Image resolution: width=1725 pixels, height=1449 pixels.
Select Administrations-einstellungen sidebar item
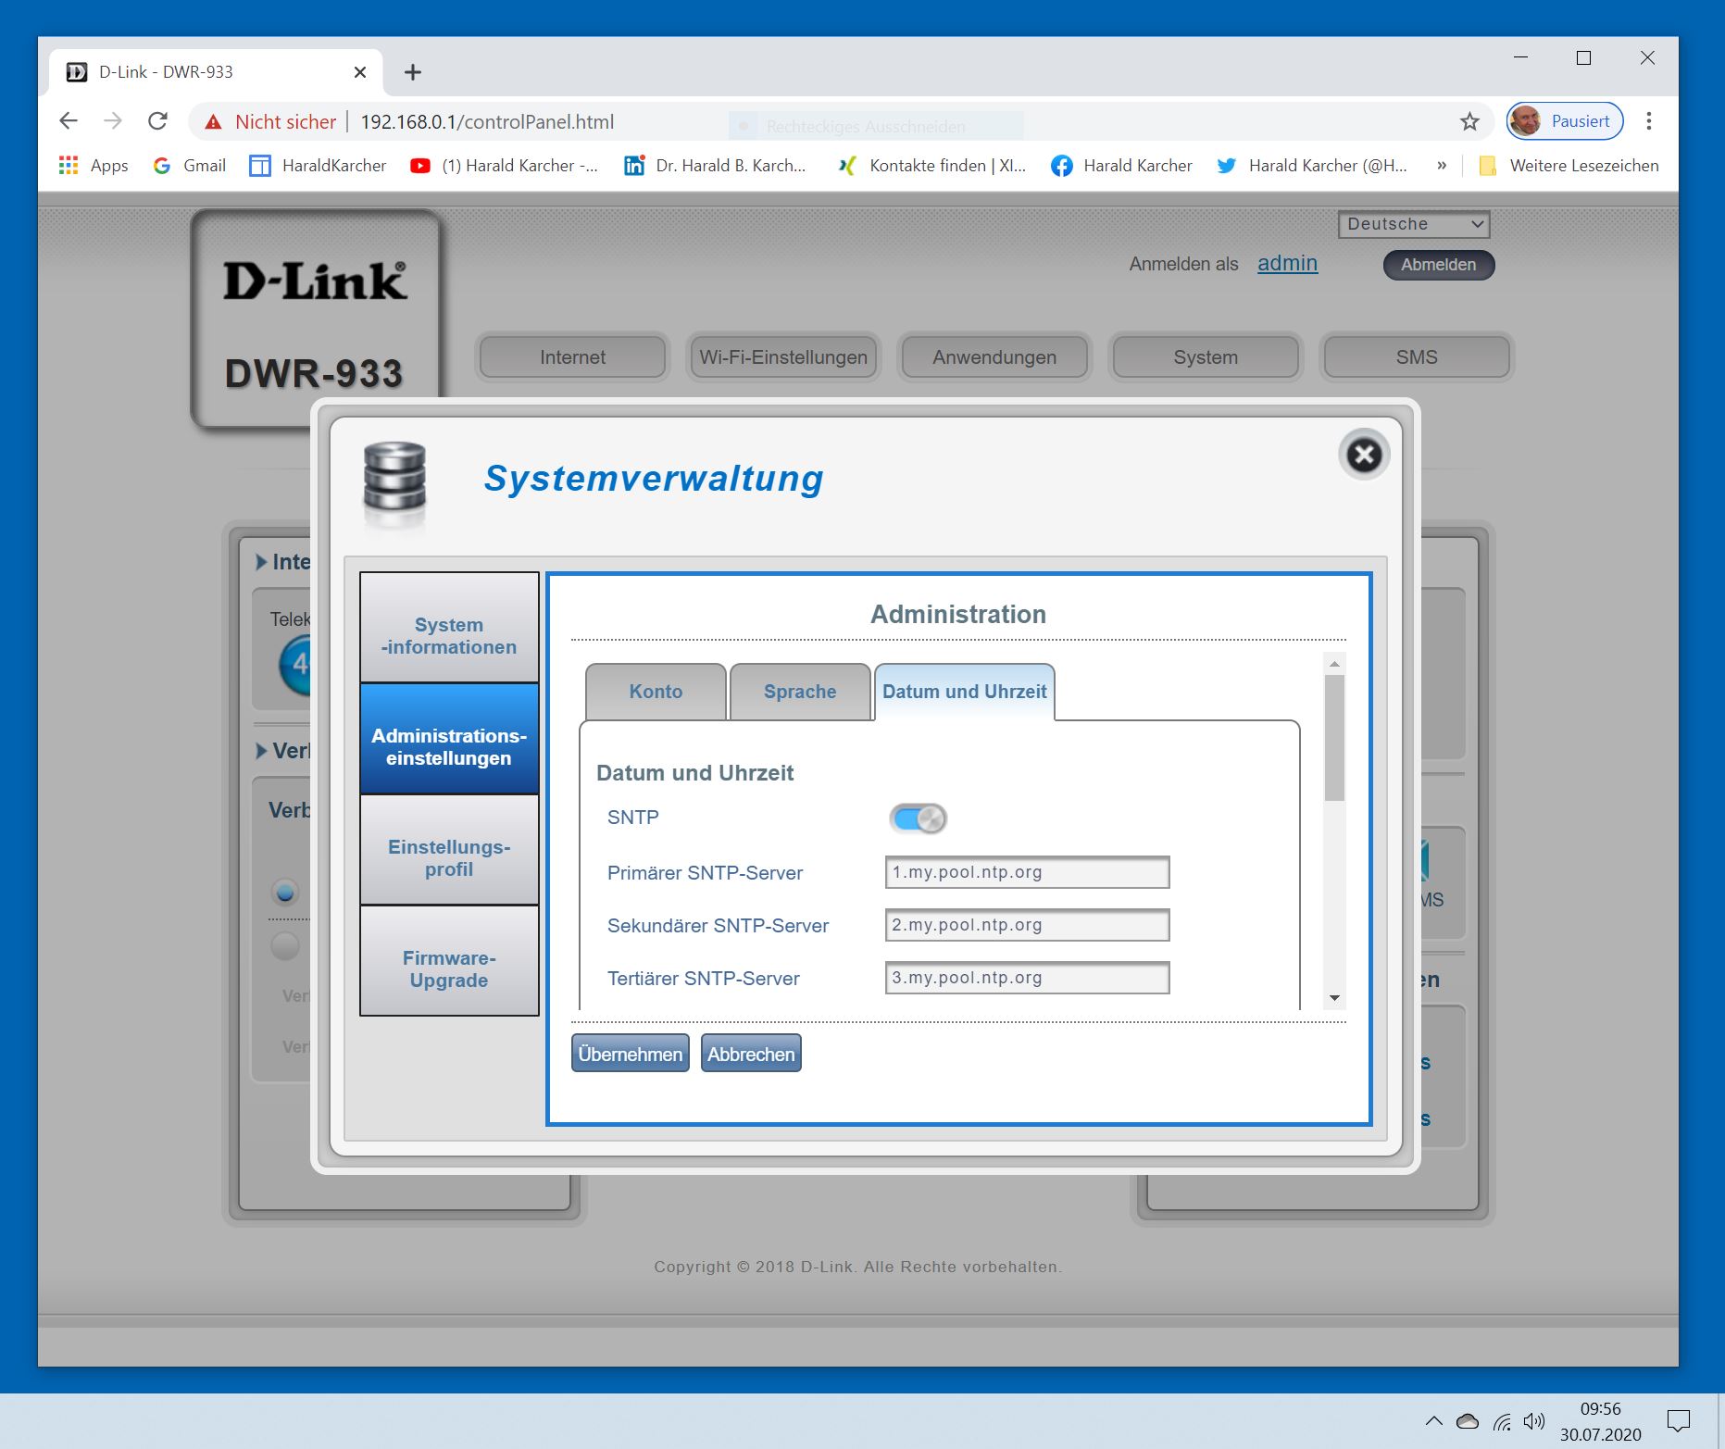click(449, 739)
